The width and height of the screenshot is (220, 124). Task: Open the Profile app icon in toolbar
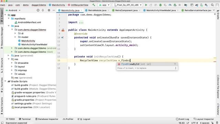point(170,5)
